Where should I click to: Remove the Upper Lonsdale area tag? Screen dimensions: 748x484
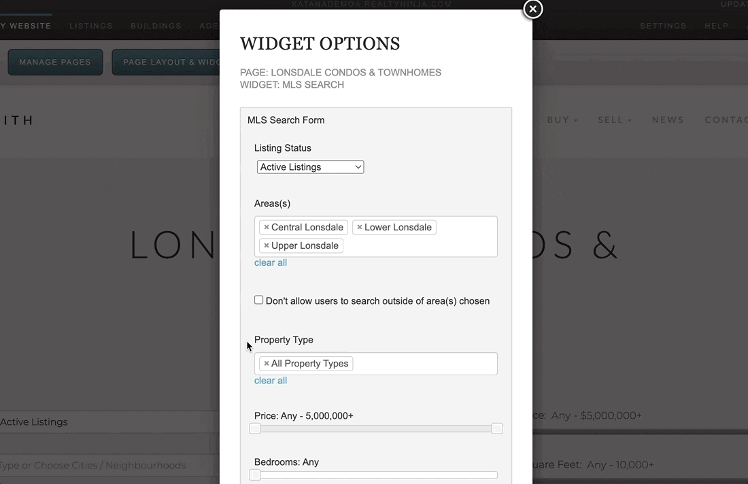click(267, 245)
